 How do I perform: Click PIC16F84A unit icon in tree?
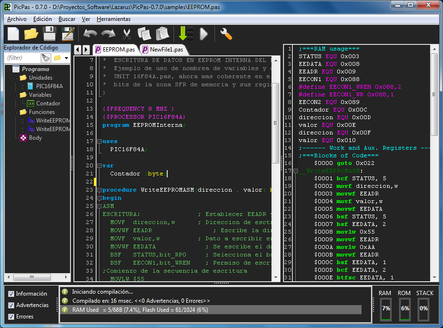pyautogui.click(x=30, y=86)
